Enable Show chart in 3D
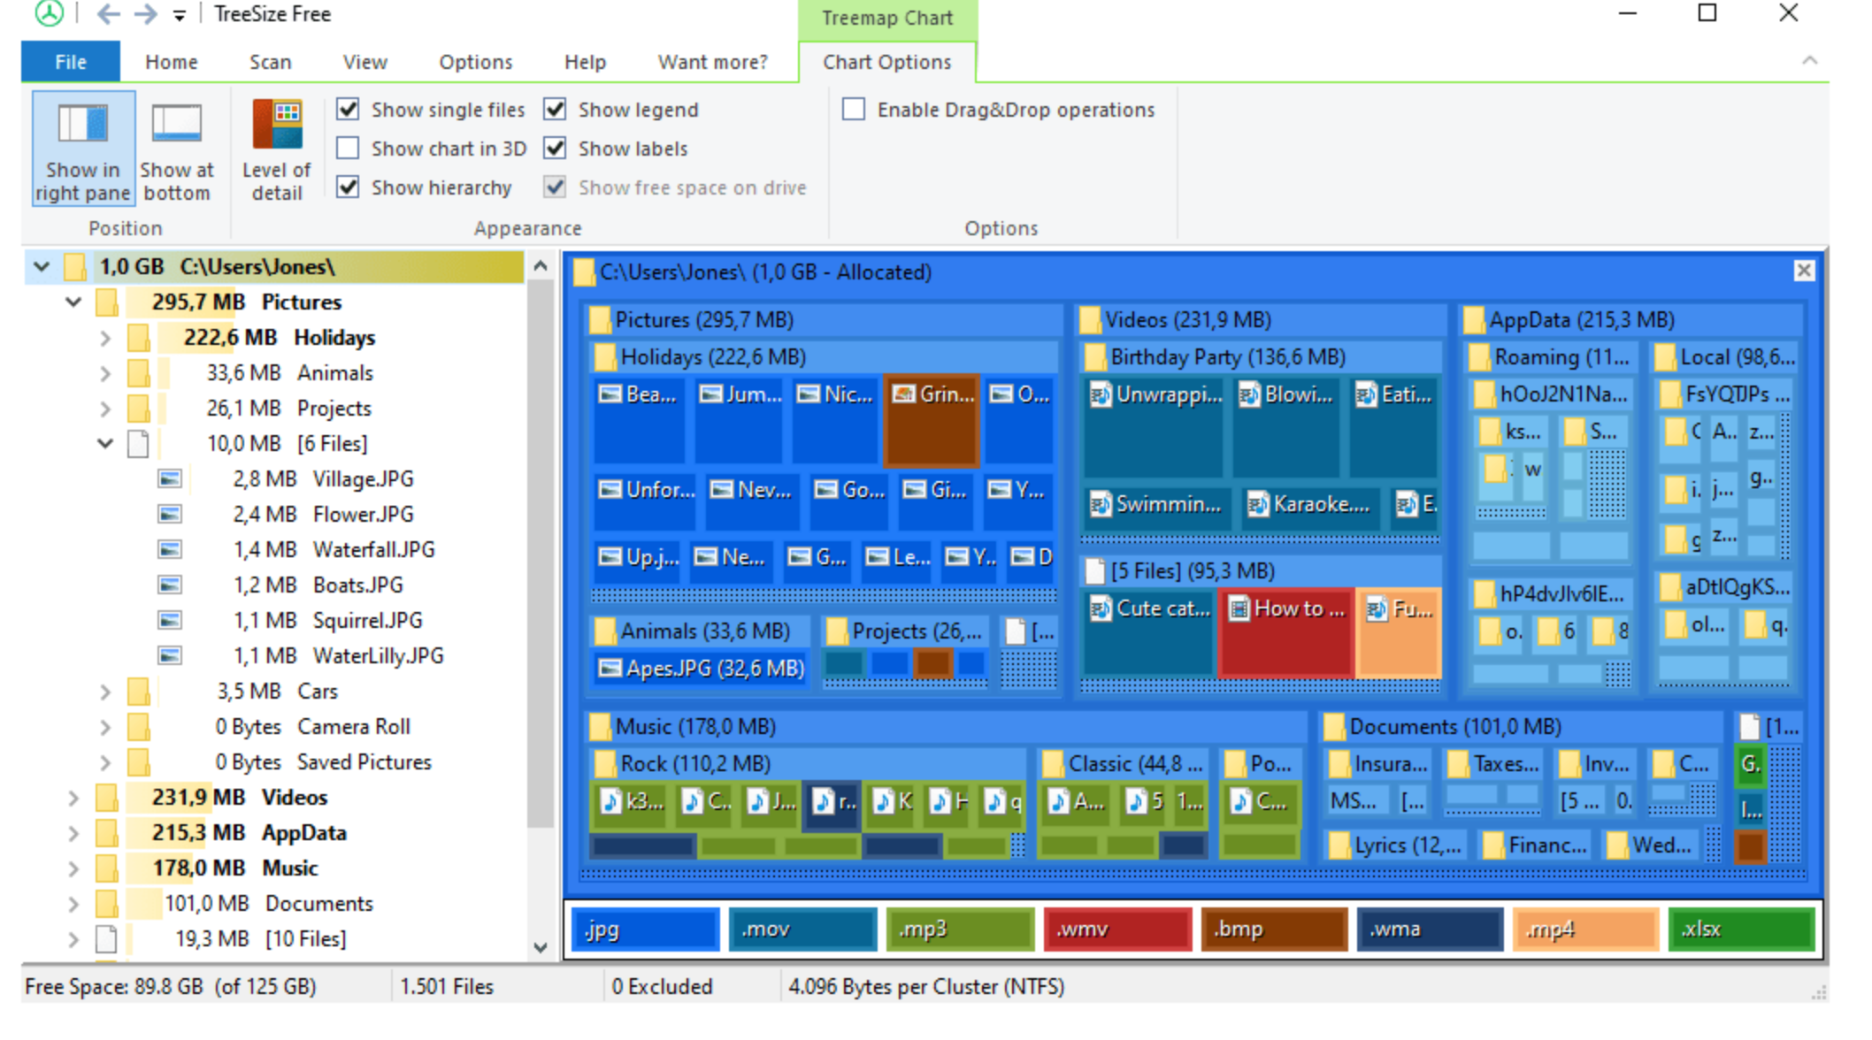Viewport: 1872px width, 1040px height. 349,148
